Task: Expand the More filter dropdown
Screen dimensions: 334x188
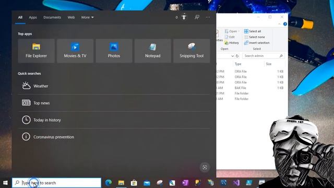Action: pos(87,17)
